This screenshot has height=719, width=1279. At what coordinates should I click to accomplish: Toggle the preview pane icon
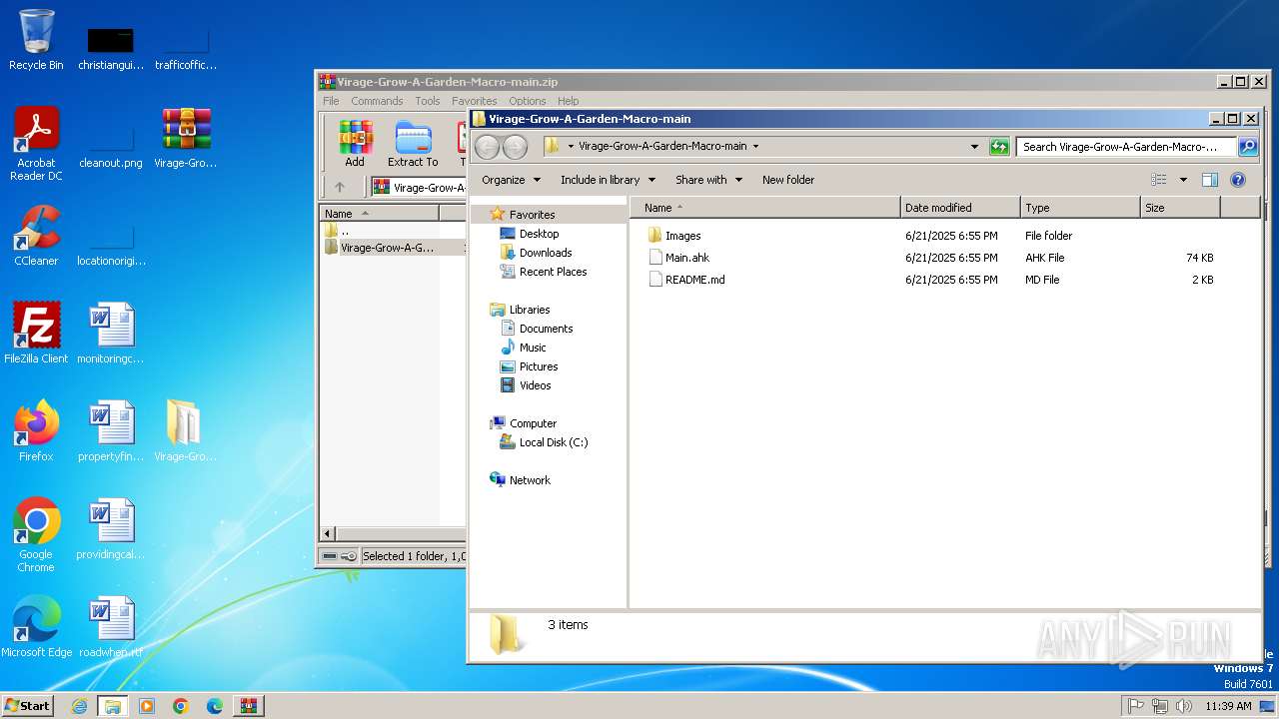1209,180
